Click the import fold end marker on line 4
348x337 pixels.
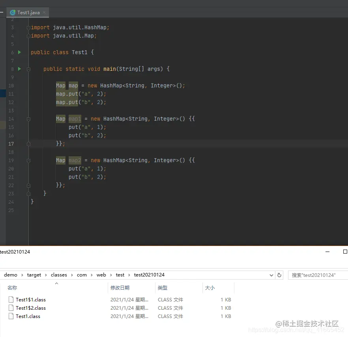point(28,36)
